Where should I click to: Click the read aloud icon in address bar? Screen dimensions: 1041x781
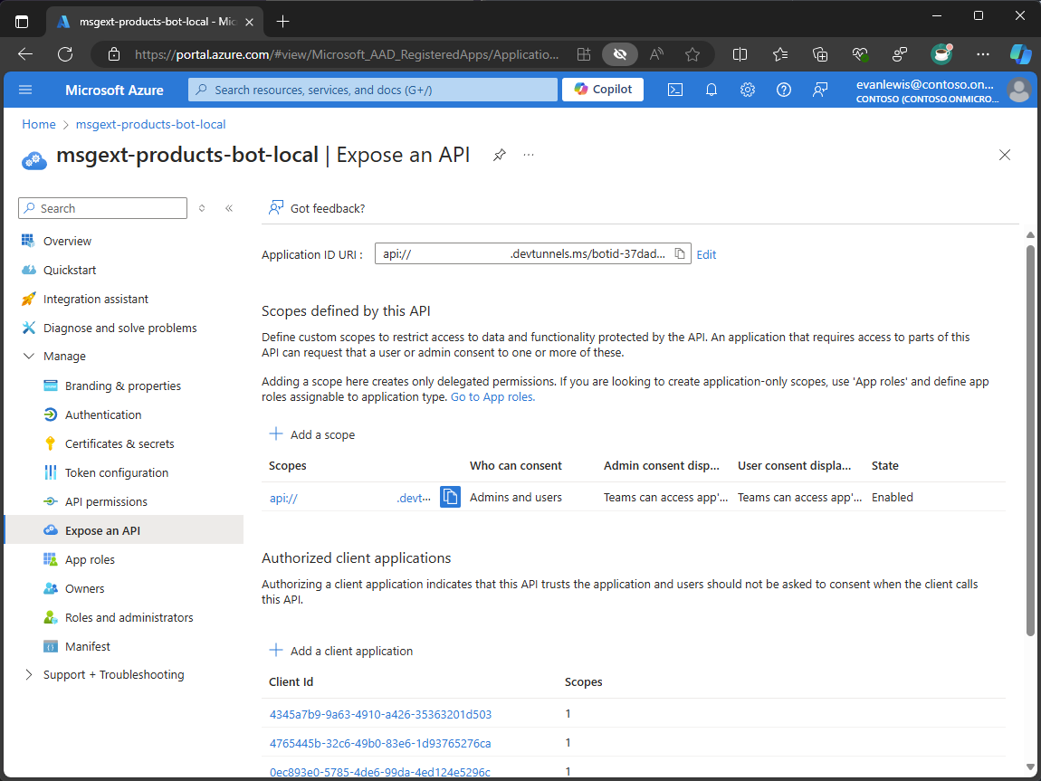(656, 54)
